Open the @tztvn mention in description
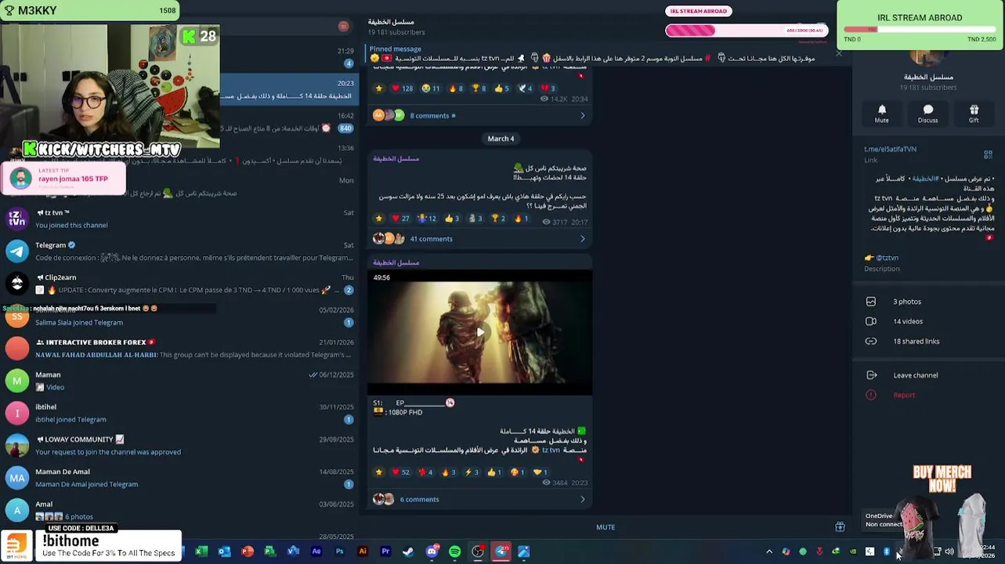1005x564 pixels. pos(887,258)
